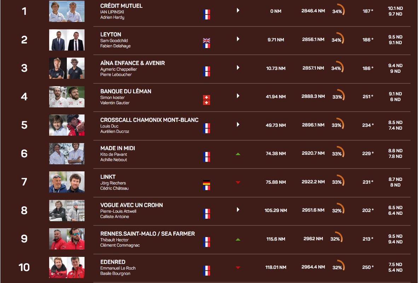Image resolution: width=418 pixels, height=283 pixels.
Task: Click the British flag beside Sam Goodchild
Action: click(x=207, y=40)
